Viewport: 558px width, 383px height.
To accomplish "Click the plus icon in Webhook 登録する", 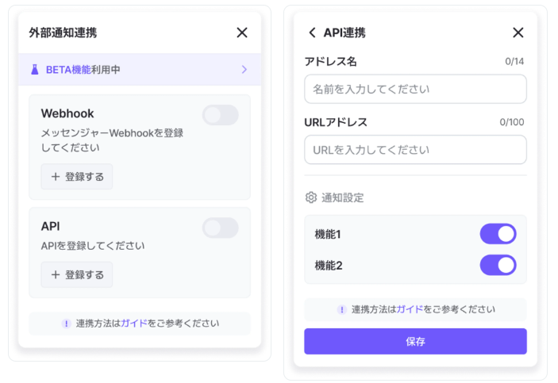I will (x=56, y=177).
